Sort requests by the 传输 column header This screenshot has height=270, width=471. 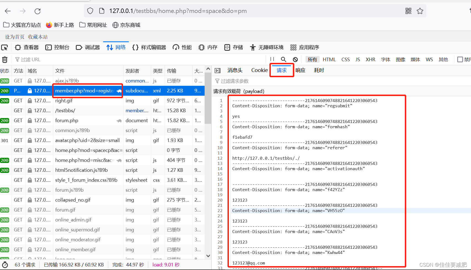(178, 71)
